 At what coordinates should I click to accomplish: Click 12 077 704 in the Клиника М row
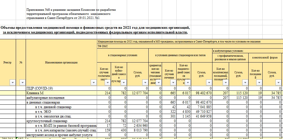[x=138, y=93]
